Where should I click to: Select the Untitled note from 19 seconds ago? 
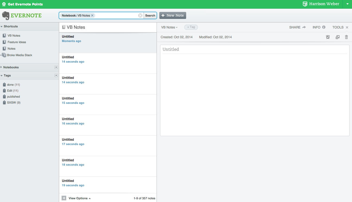[x=108, y=185]
